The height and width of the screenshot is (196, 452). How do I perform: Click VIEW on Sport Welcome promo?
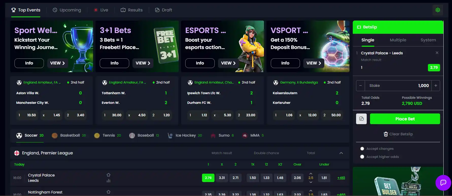[x=57, y=63]
